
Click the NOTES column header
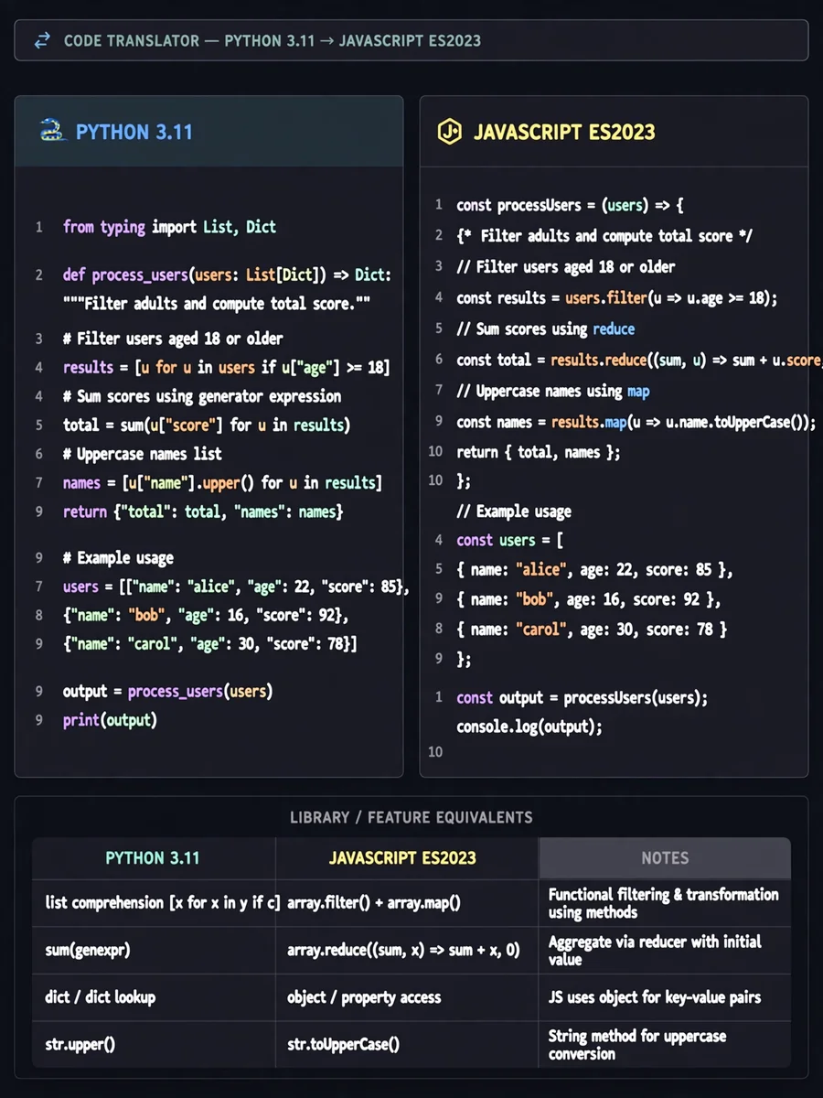pyautogui.click(x=665, y=858)
